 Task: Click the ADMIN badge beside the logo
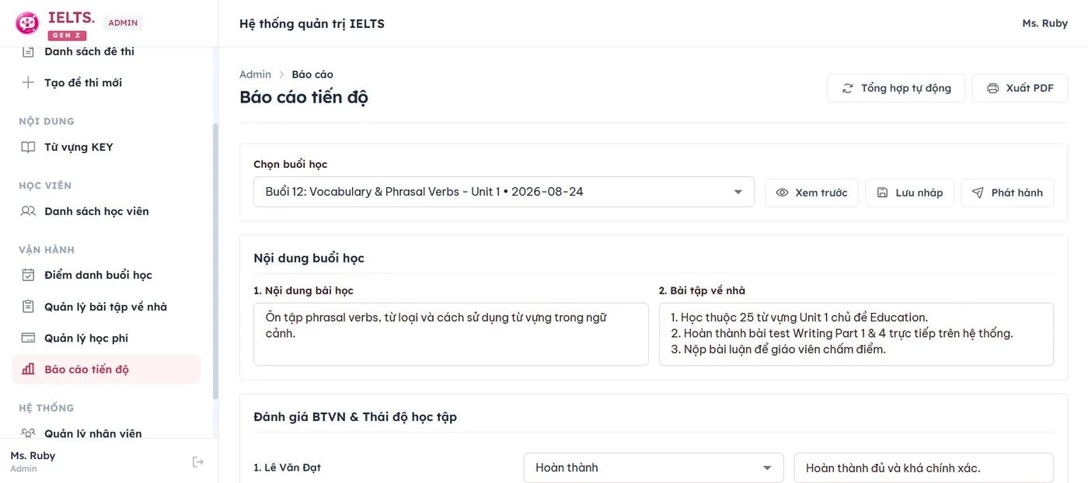[123, 23]
